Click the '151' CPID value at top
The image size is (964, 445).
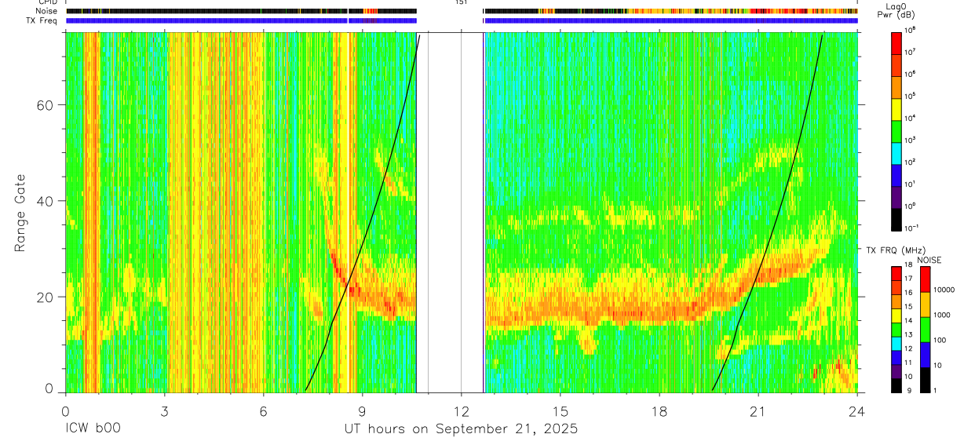tap(460, 3)
